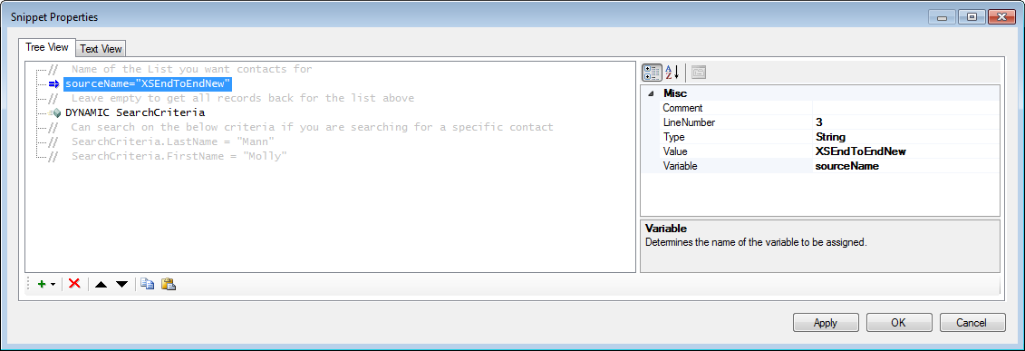
Task: Click the Apply button
Action: point(826,322)
